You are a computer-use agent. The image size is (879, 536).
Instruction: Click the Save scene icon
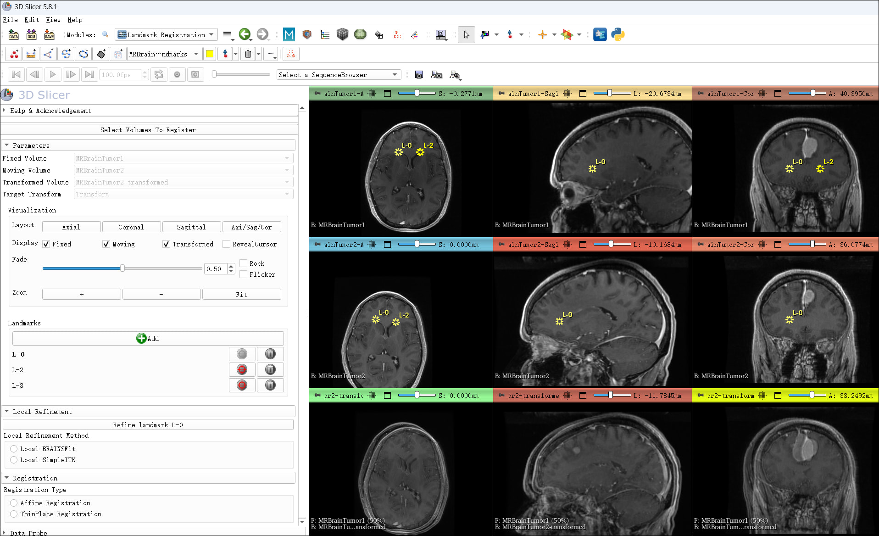click(49, 34)
